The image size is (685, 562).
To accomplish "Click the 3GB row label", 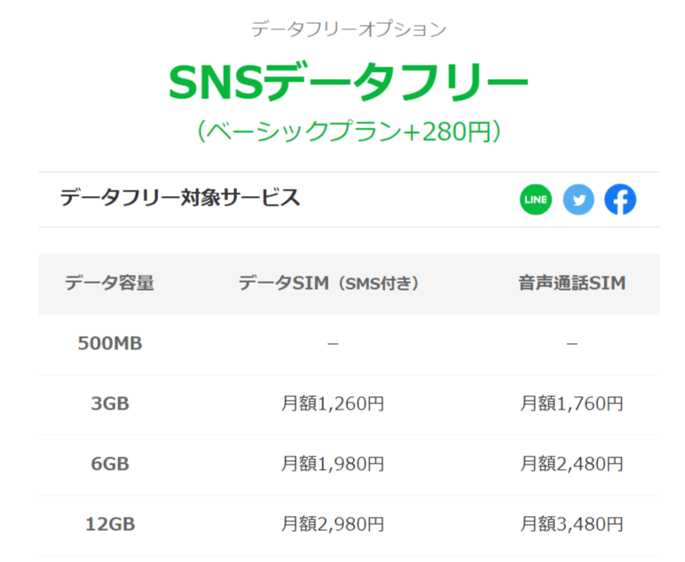I will coord(110,403).
